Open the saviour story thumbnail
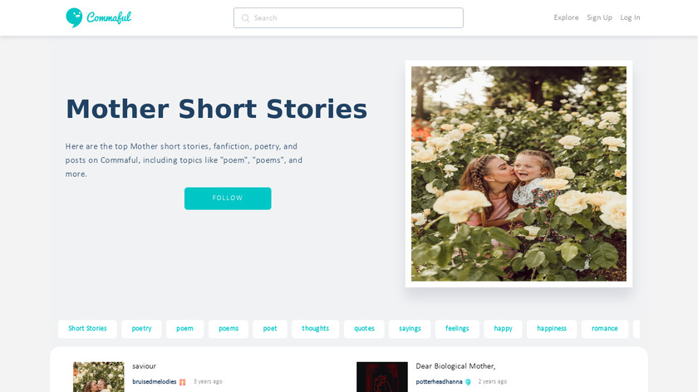This screenshot has width=698, height=392. 98,377
